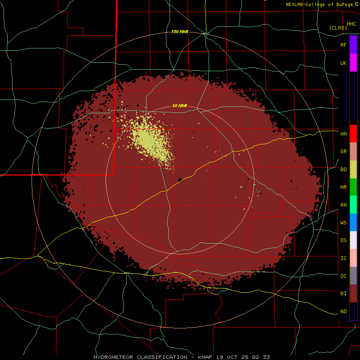Click the dark green HR legend swatch

(x=353, y=187)
